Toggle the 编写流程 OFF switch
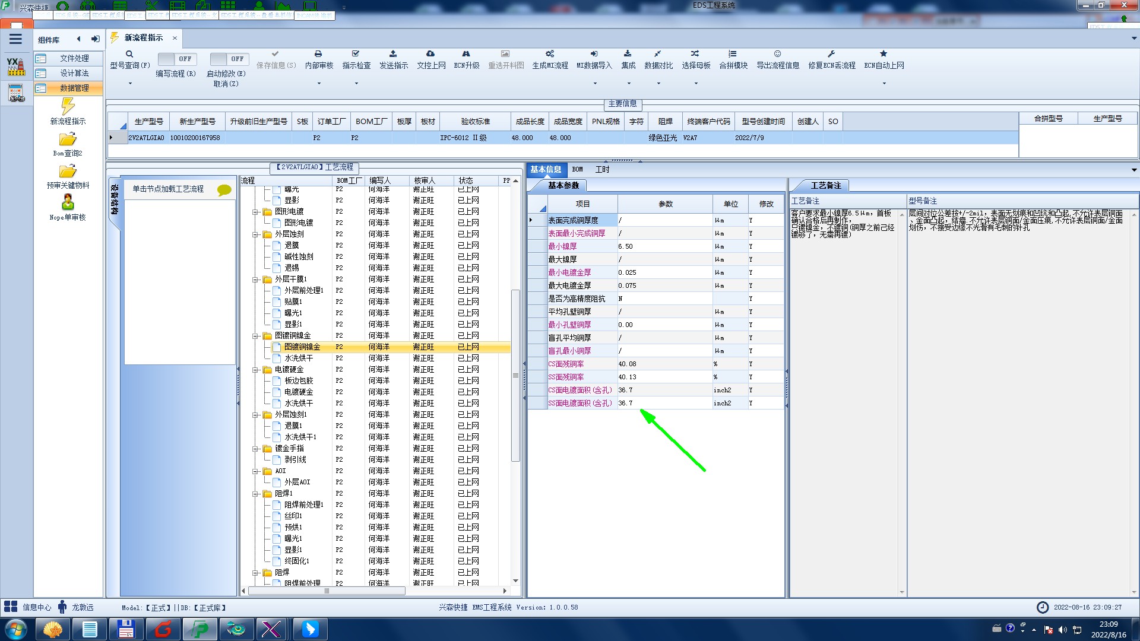The height and width of the screenshot is (641, 1140). [x=176, y=59]
